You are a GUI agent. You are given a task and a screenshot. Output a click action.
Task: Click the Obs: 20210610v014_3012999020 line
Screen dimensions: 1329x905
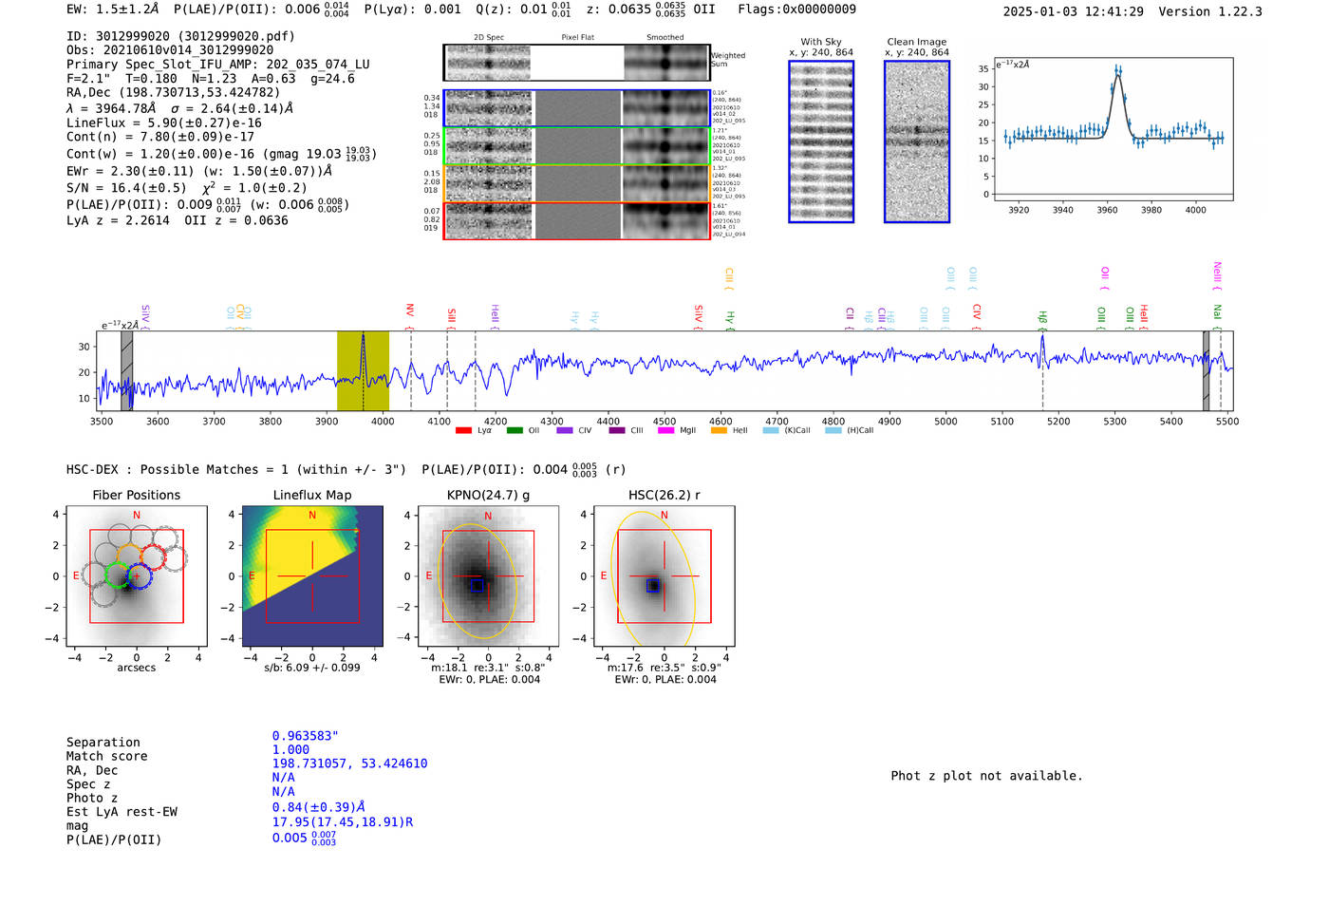(x=170, y=50)
